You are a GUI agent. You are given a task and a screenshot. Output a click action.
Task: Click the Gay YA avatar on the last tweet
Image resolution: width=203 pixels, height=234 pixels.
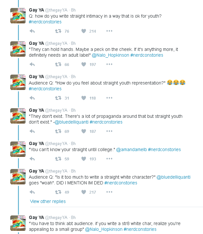(x=18, y=223)
